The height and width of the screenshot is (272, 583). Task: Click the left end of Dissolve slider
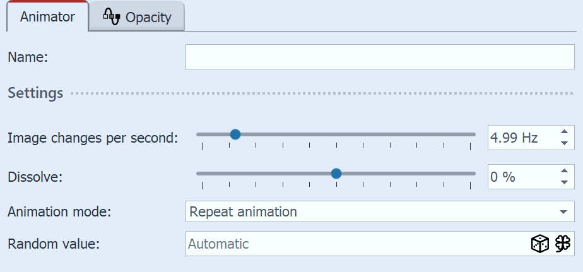pyautogui.click(x=199, y=173)
